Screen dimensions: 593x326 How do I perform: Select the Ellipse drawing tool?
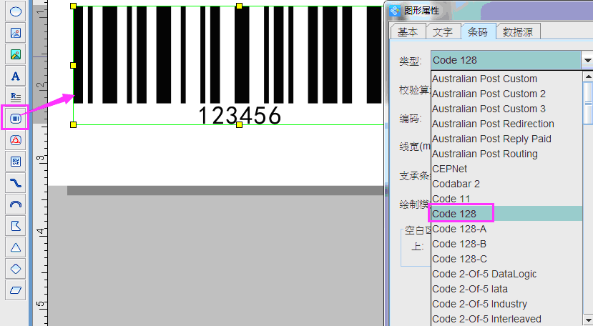pyautogui.click(x=16, y=11)
